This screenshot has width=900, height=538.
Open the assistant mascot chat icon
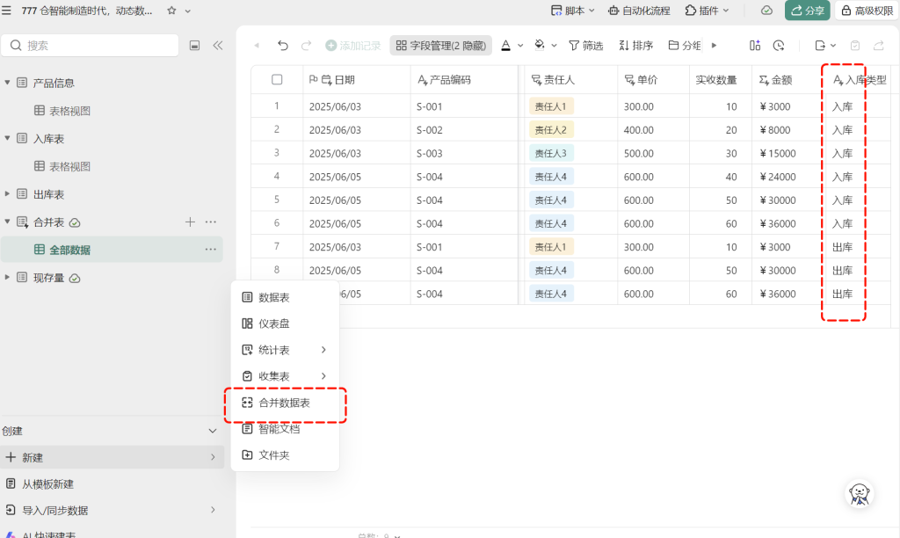tap(860, 493)
